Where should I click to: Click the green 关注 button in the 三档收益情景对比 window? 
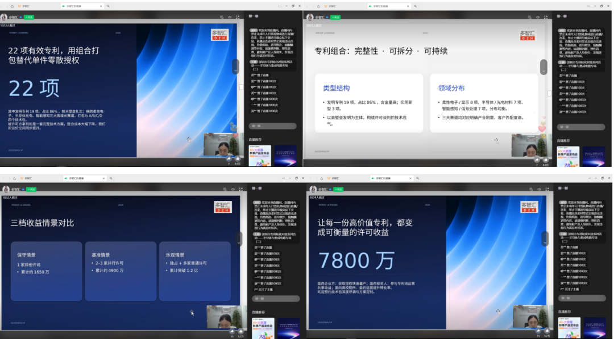coord(31,189)
